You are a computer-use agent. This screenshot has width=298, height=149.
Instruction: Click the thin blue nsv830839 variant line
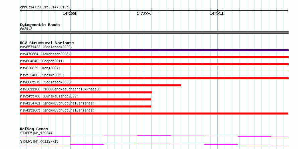point(154,71)
